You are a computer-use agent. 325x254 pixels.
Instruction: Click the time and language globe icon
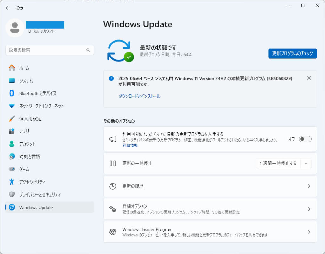[12, 156]
